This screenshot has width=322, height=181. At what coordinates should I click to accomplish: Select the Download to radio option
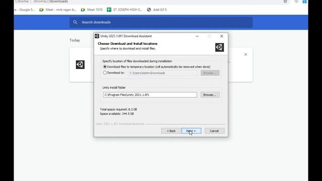114,72
